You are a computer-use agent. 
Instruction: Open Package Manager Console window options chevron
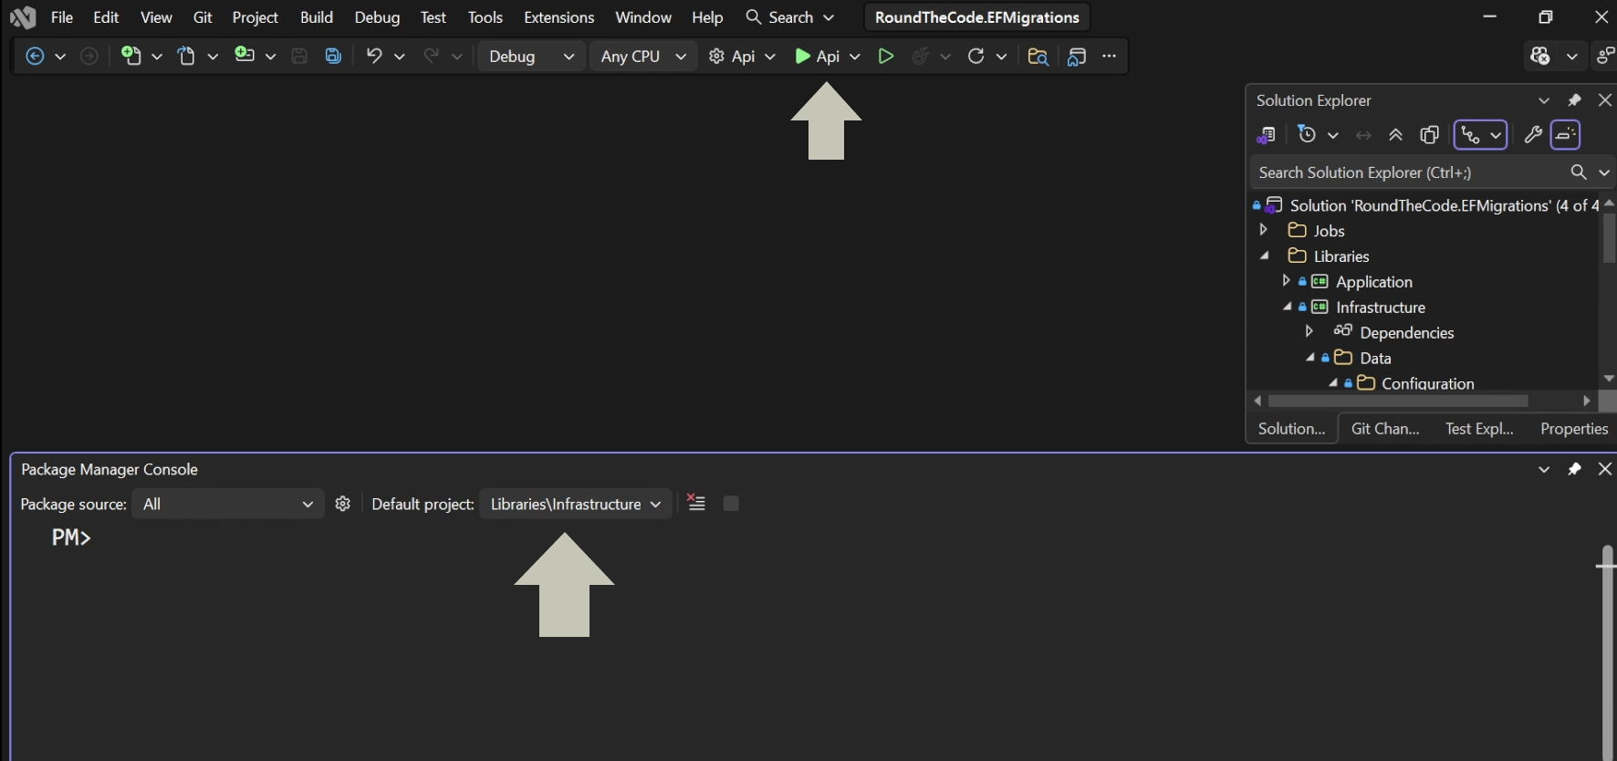coord(1544,469)
